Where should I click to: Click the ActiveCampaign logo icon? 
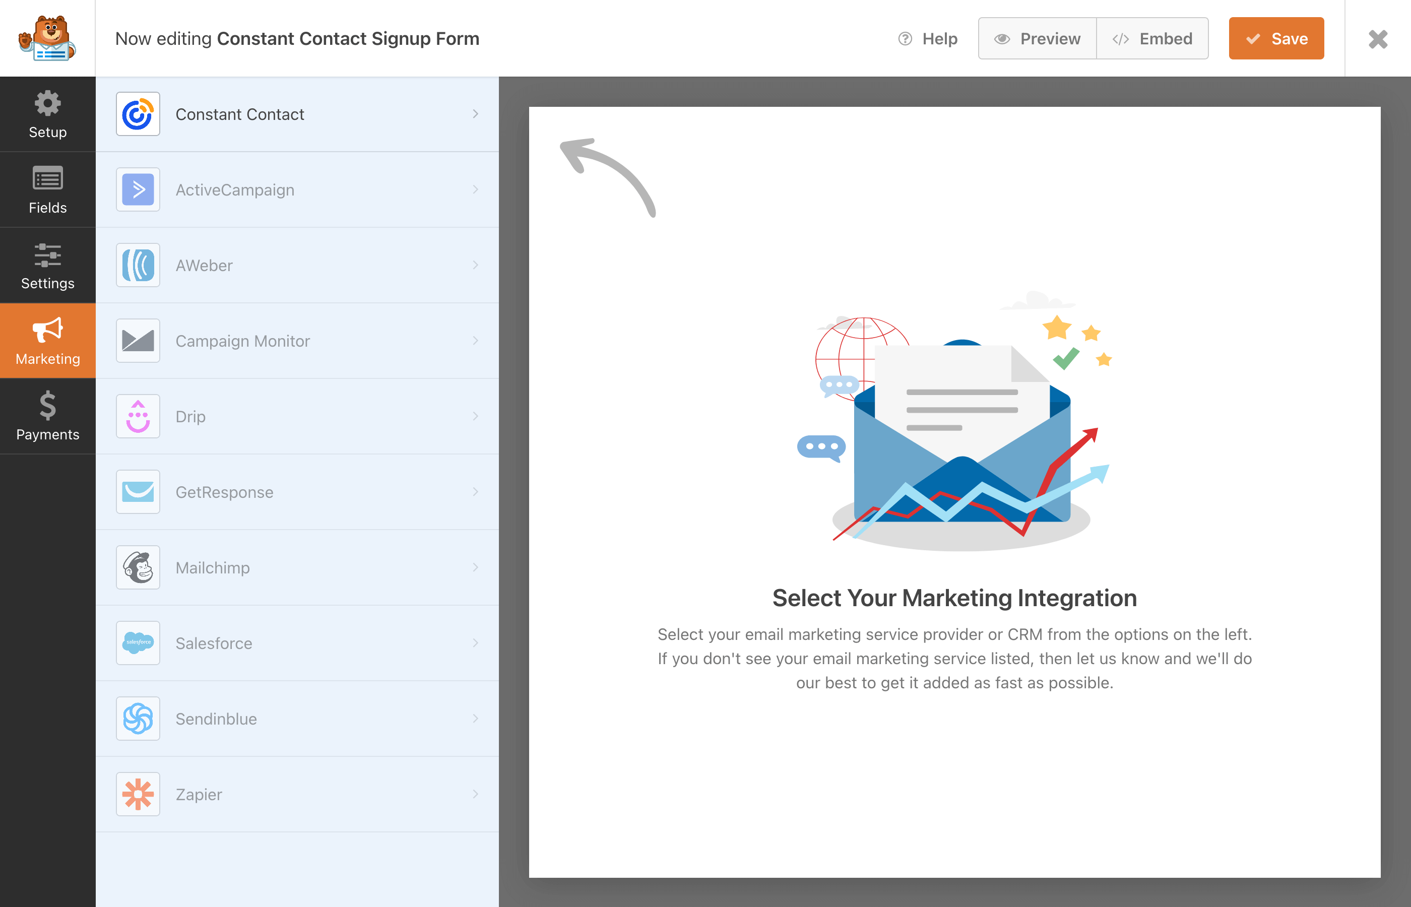point(138,189)
